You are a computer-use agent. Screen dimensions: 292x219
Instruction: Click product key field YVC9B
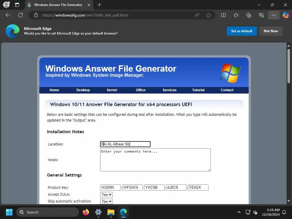click(154, 187)
